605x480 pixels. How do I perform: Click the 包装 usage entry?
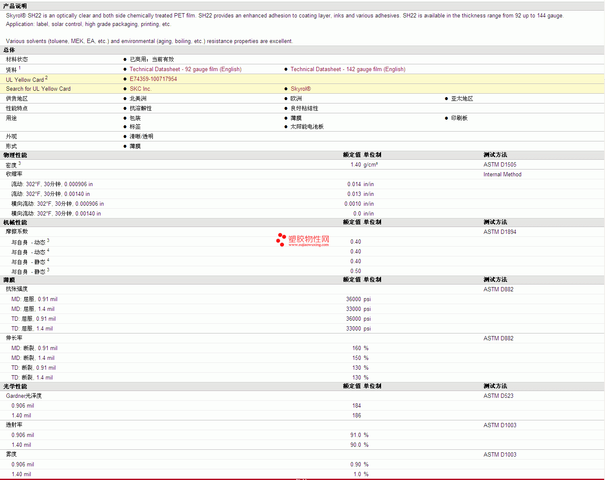click(135, 118)
